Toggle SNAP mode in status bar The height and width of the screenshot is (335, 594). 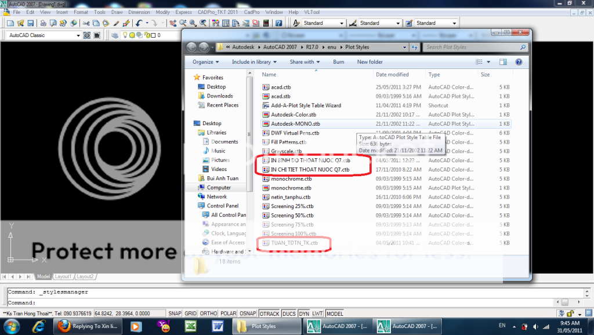point(175,314)
